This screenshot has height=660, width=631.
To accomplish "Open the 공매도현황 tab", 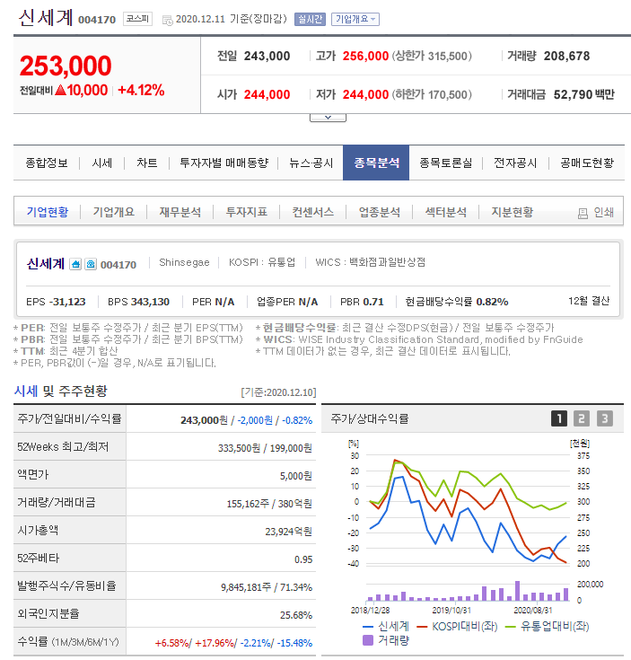I will (x=587, y=163).
